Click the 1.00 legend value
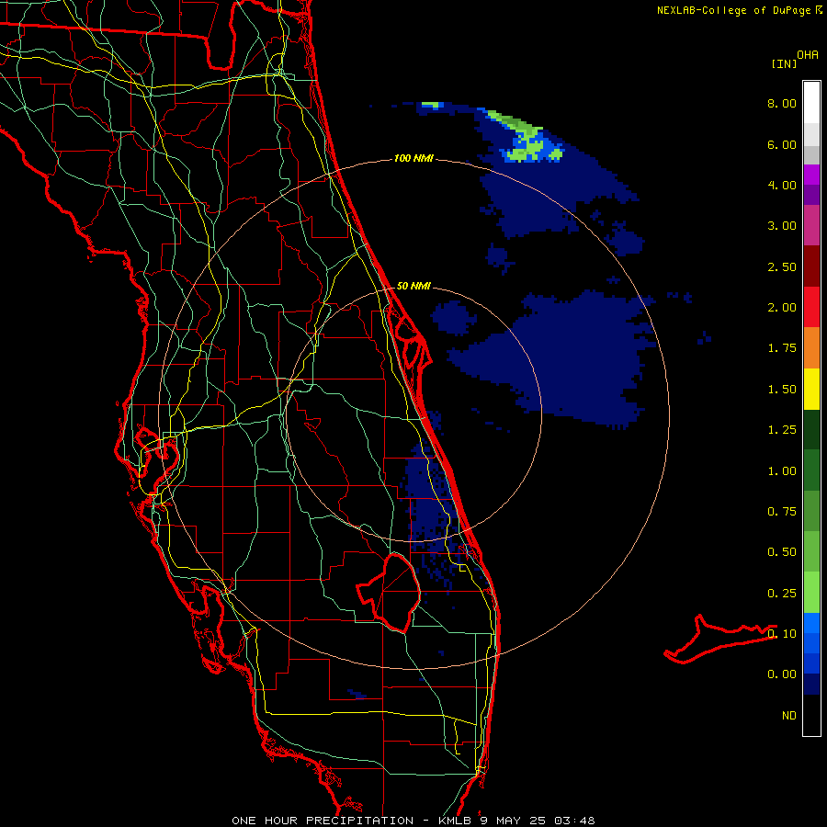The width and height of the screenshot is (827, 827). (782, 471)
